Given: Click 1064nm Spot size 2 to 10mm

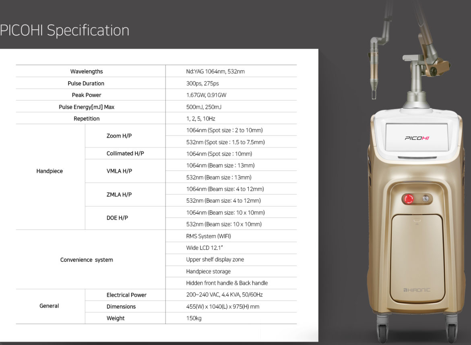Looking at the screenshot, I should click(224, 130).
